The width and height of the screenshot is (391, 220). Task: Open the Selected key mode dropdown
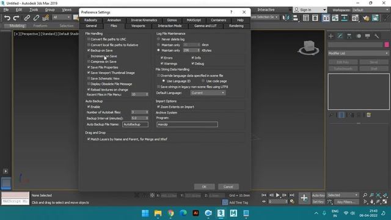[x=343, y=195]
